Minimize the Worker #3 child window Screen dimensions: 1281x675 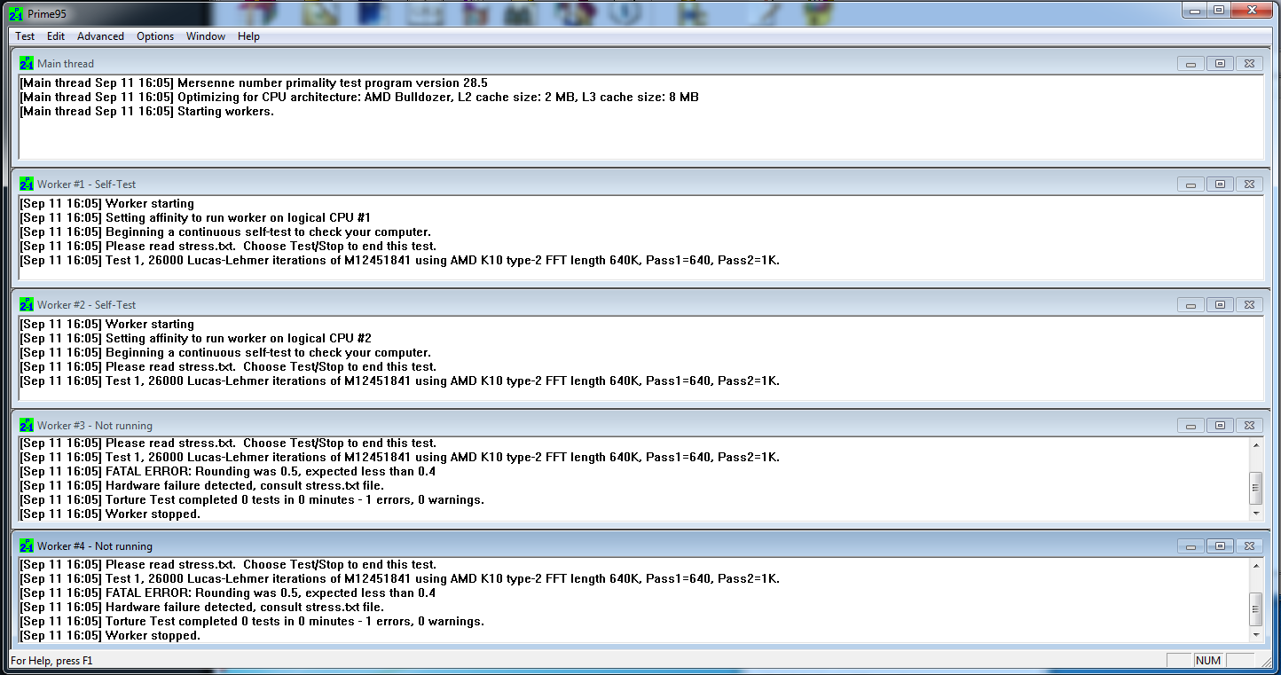click(x=1191, y=426)
